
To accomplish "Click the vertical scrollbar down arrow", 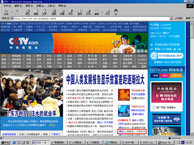I will click(x=192, y=134).
